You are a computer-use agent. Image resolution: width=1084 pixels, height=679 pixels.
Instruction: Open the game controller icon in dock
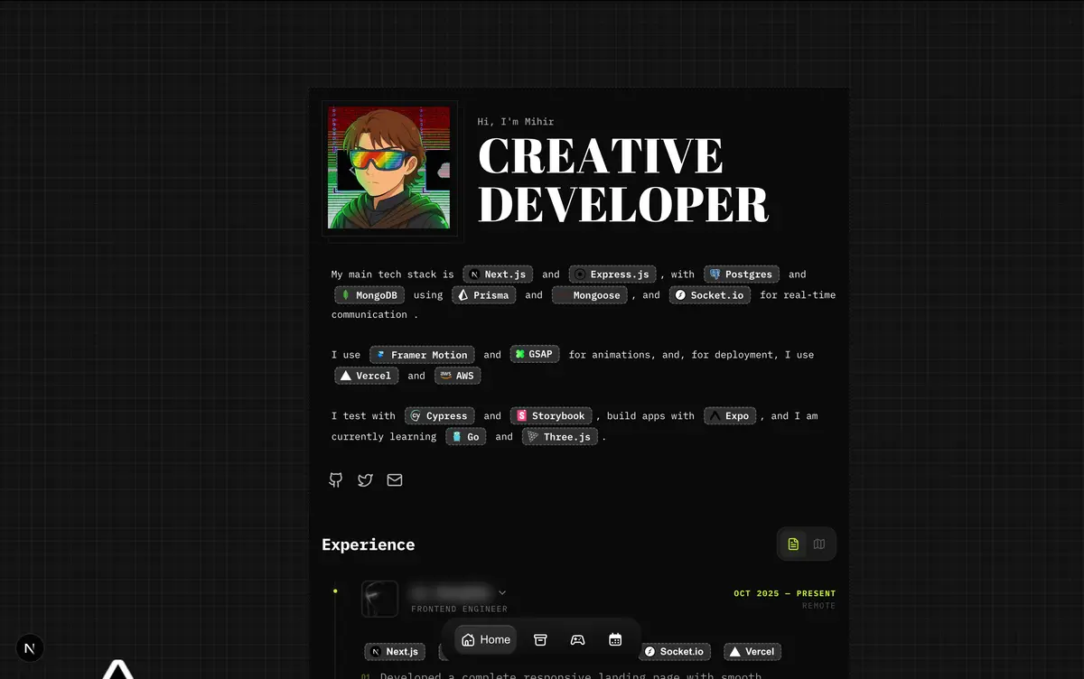click(x=577, y=639)
